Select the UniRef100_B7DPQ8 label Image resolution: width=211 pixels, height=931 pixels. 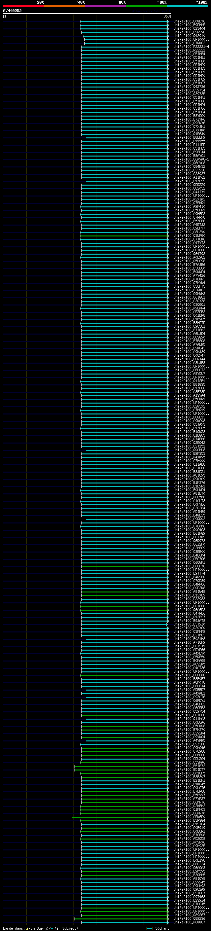point(189,791)
